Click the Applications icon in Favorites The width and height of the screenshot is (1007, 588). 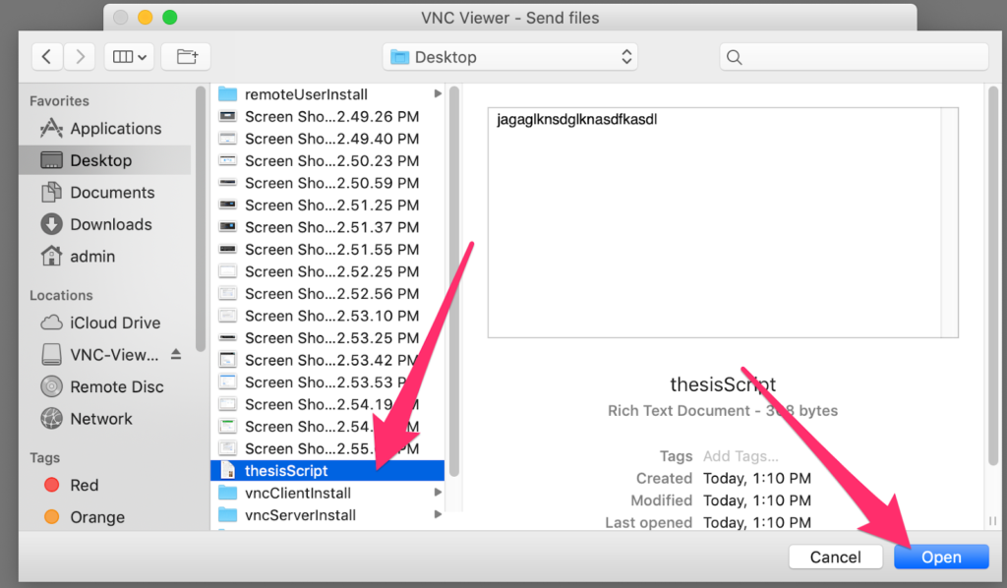[51, 129]
